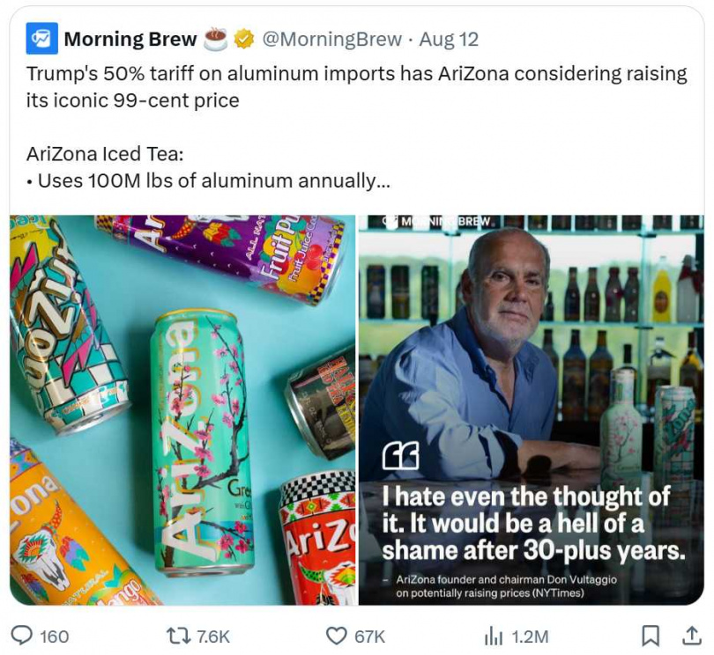Open the Morning Brew profile avatar
The width and height of the screenshot is (714, 655).
(x=40, y=39)
